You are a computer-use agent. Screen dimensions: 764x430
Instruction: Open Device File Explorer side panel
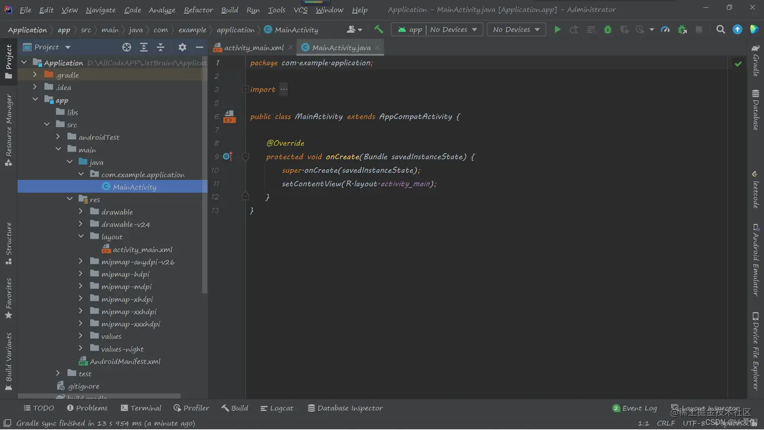755,351
